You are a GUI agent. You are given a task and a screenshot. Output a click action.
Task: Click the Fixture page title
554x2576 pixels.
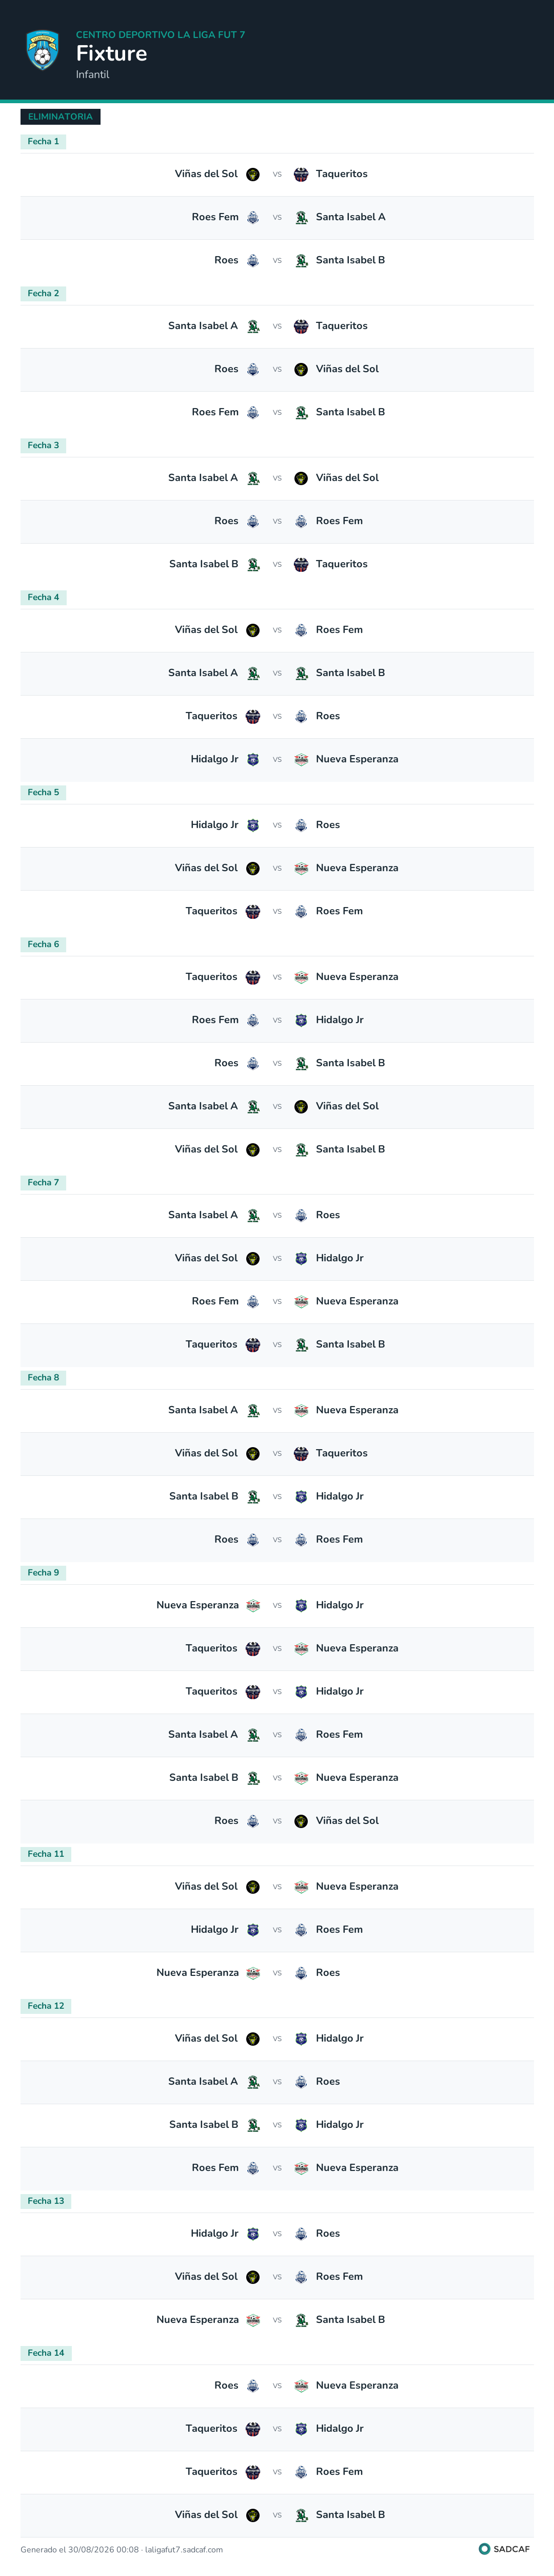click(x=111, y=54)
